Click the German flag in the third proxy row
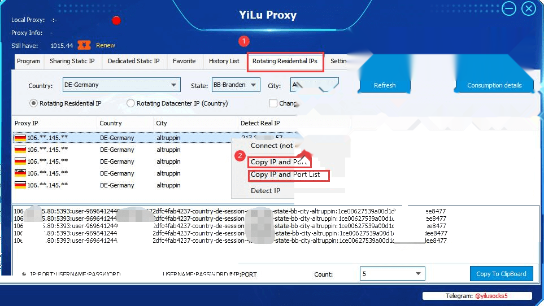This screenshot has height=306, width=544. click(x=20, y=161)
